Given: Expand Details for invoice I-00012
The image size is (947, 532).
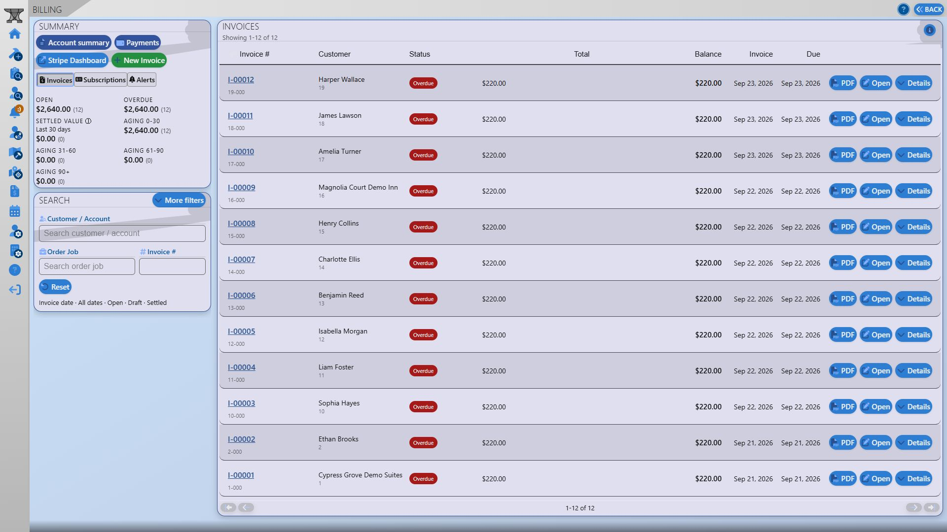Looking at the screenshot, I should [913, 83].
